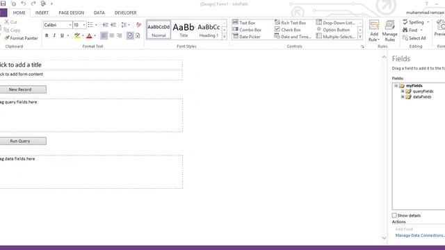Viewport: 445px width, 250px height.
Task: Insert a Date and Time Picker control
Action: click(x=293, y=37)
